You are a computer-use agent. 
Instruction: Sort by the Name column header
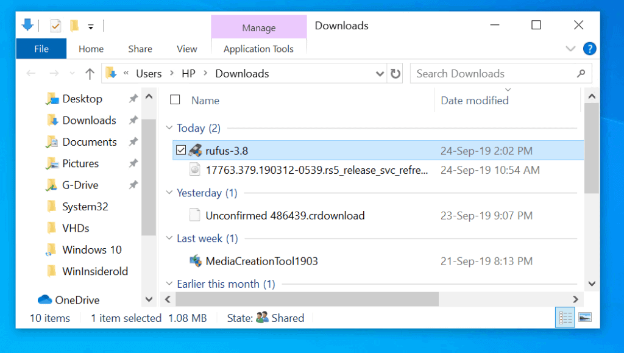point(205,100)
